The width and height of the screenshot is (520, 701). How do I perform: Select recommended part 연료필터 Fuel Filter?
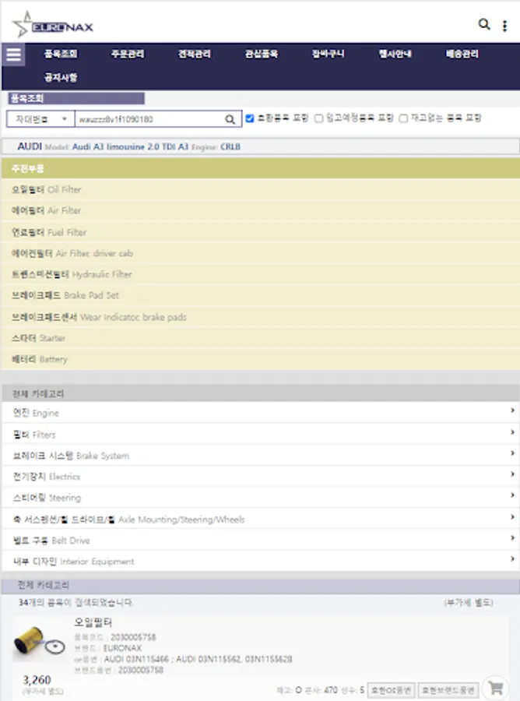click(260, 232)
